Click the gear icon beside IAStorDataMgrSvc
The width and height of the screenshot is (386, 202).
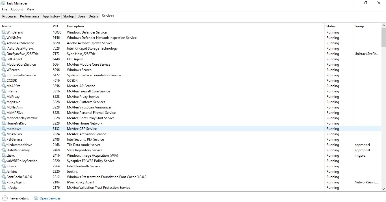pyautogui.click(x=4, y=48)
